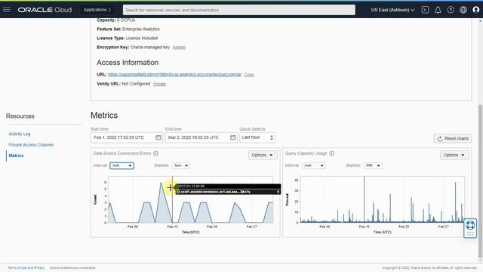Open the floating support help widget
483x272 pixels.
click(470, 228)
